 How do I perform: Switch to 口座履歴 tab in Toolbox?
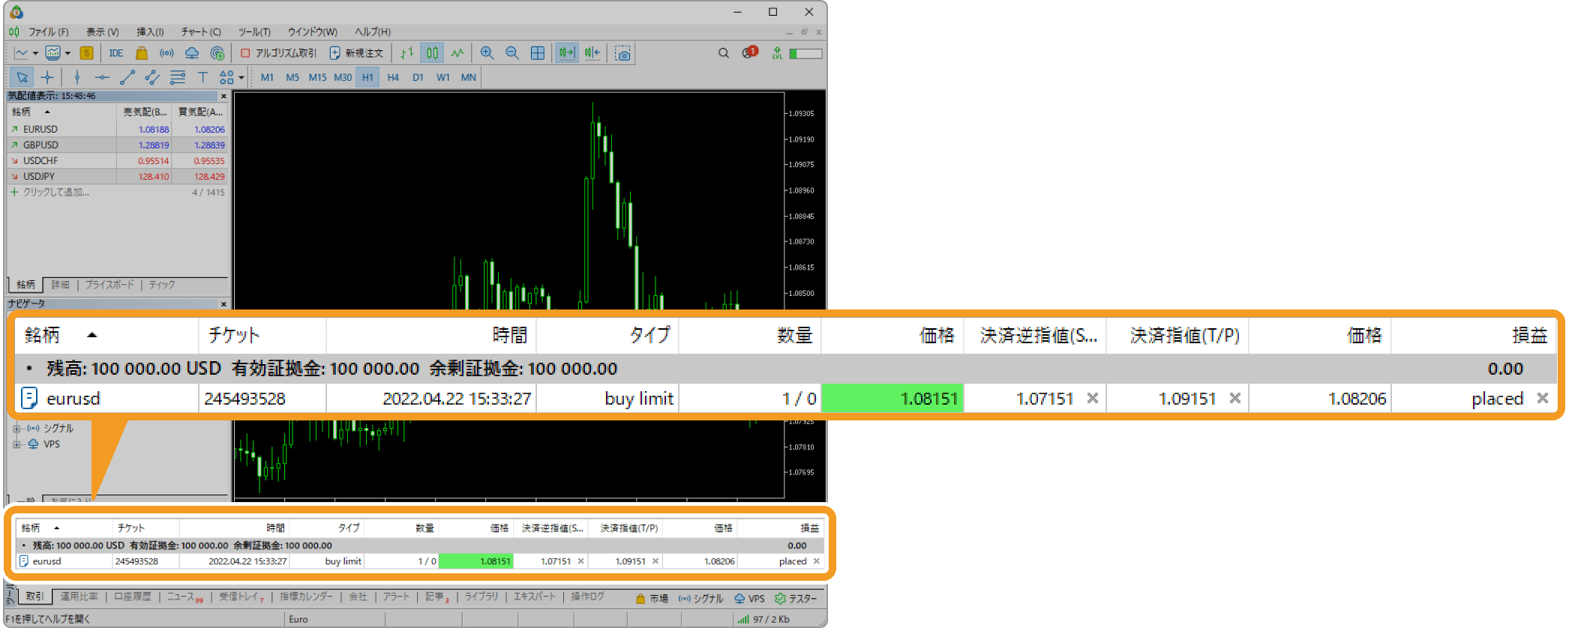pyautogui.click(x=132, y=597)
